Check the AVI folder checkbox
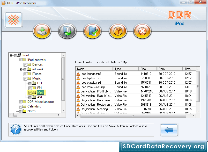 click(x=30, y=97)
